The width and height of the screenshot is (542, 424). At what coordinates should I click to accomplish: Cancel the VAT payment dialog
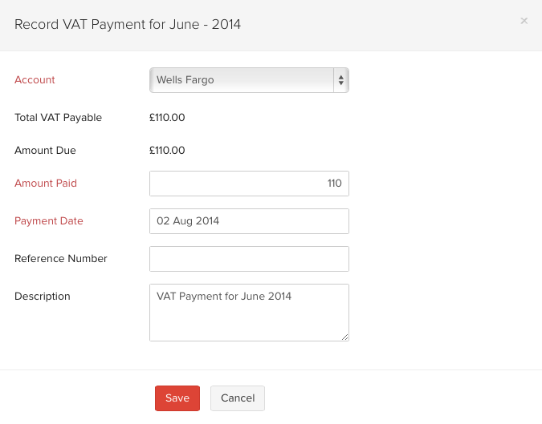pos(238,398)
